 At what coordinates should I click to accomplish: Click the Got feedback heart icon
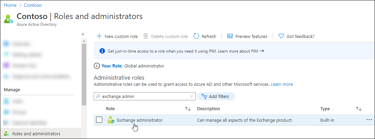[281, 36]
